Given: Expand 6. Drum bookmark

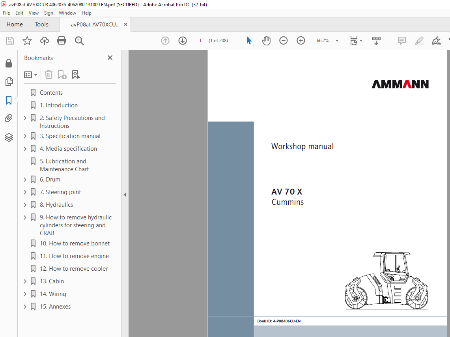Looking at the screenshot, I should coord(25,180).
